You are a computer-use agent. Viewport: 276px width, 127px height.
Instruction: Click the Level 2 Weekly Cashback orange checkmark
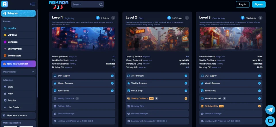pos(186,98)
